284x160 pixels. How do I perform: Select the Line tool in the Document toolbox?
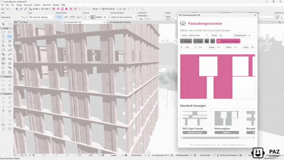[3, 116]
